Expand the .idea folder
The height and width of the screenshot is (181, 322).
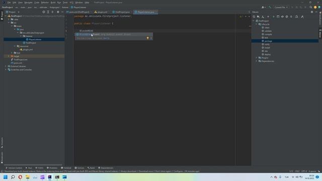(x=9, y=19)
